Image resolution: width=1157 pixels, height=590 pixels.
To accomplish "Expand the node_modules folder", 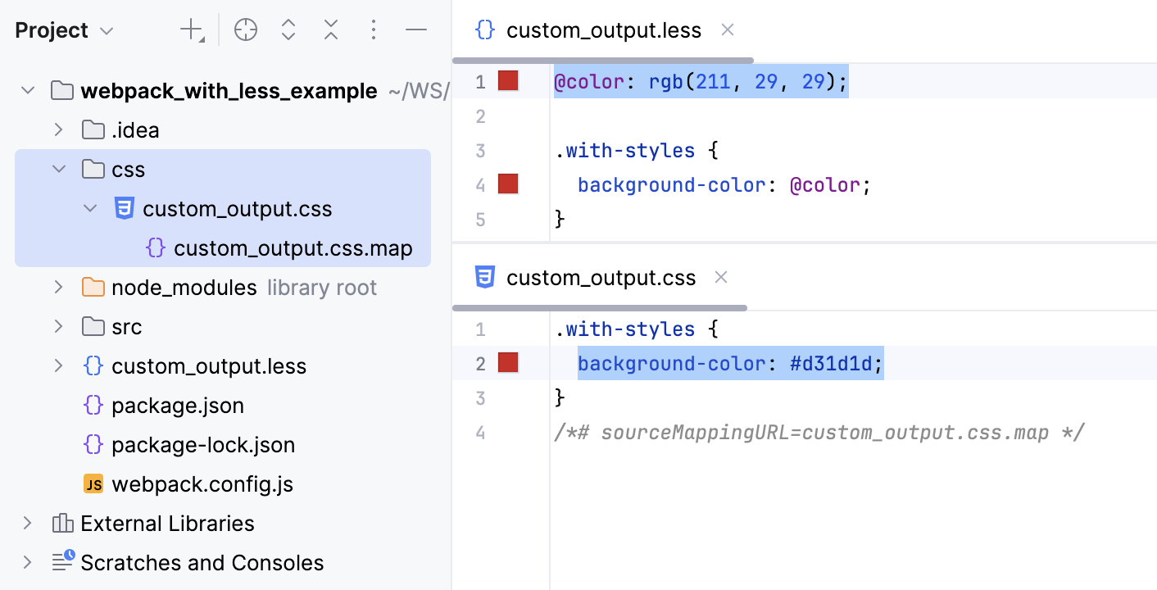I will coord(57,287).
